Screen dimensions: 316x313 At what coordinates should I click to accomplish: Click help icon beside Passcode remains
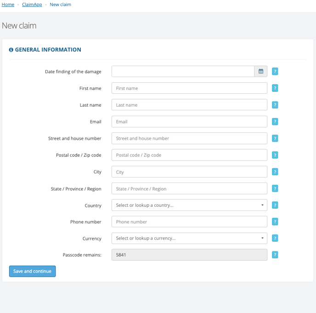(x=275, y=255)
